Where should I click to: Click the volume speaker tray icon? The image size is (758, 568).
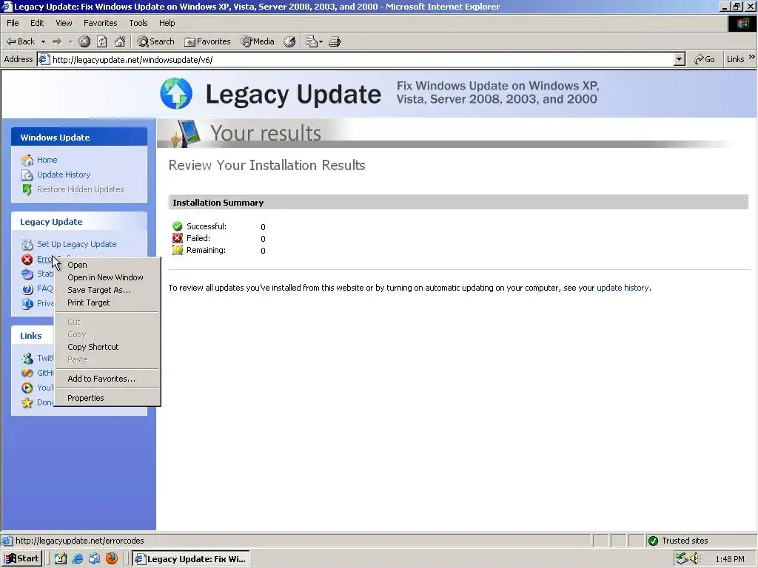[x=694, y=559]
